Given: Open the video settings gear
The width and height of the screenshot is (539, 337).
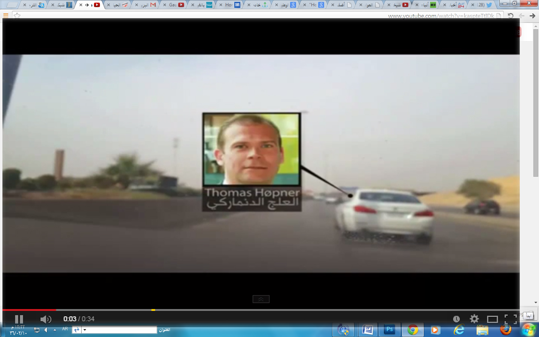Looking at the screenshot, I should [474, 319].
